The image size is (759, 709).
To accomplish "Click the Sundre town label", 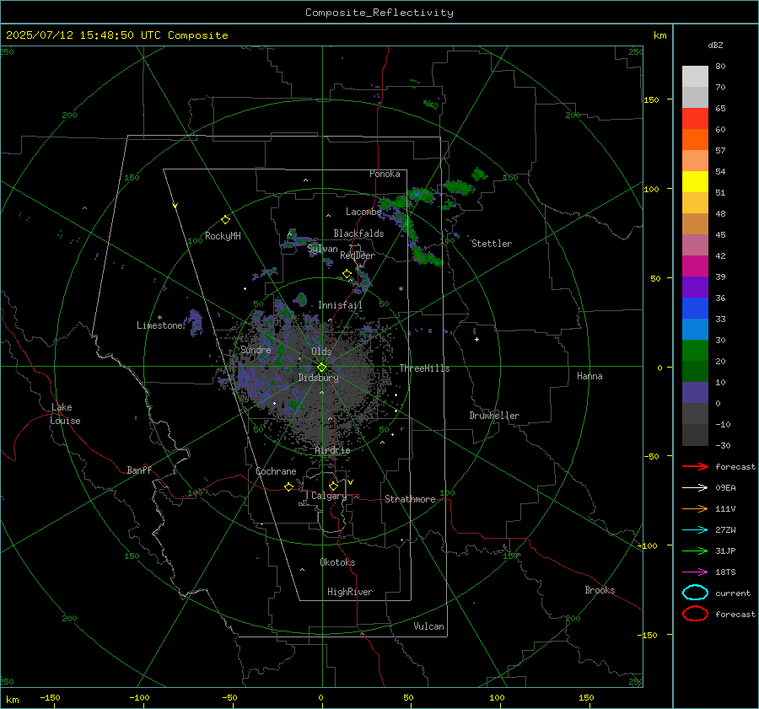I will (x=256, y=349).
